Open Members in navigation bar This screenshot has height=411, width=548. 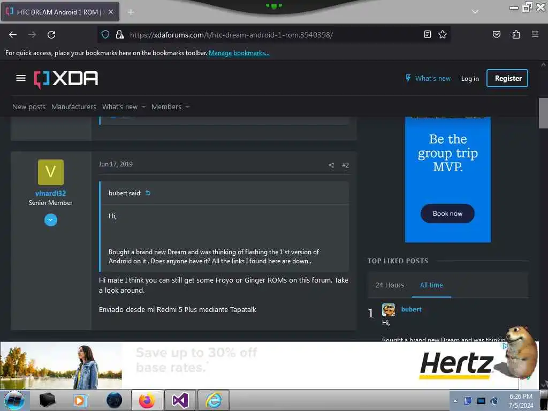[166, 107]
